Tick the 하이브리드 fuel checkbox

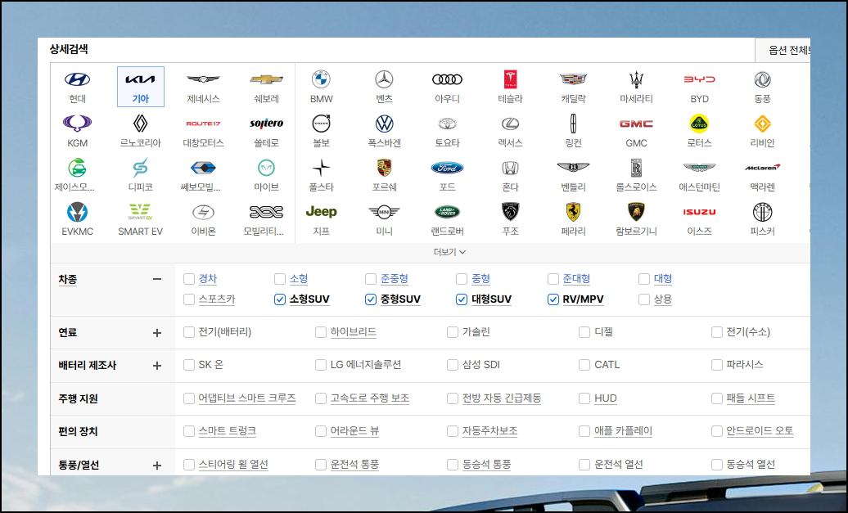click(x=321, y=332)
